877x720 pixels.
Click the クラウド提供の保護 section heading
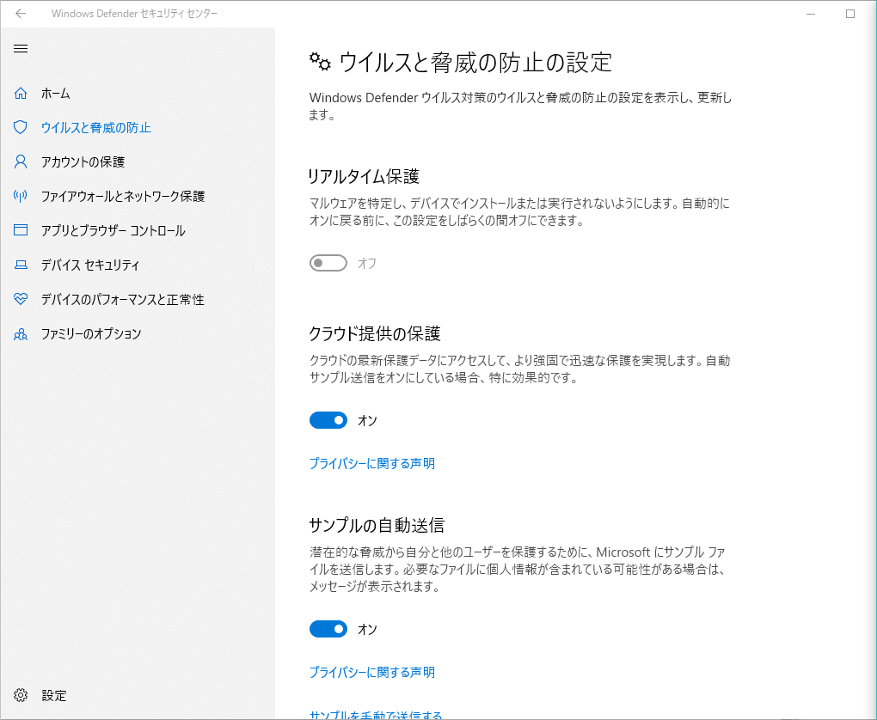375,333
